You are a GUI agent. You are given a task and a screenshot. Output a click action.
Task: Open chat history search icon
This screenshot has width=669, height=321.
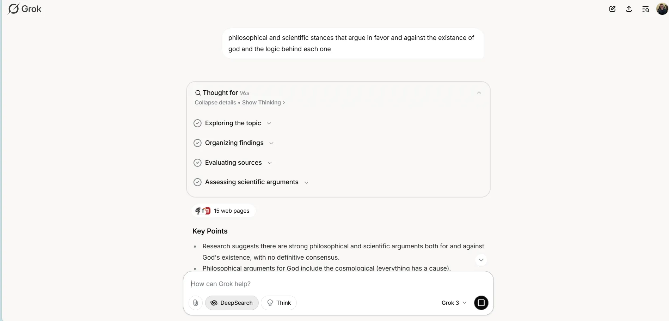tap(645, 9)
